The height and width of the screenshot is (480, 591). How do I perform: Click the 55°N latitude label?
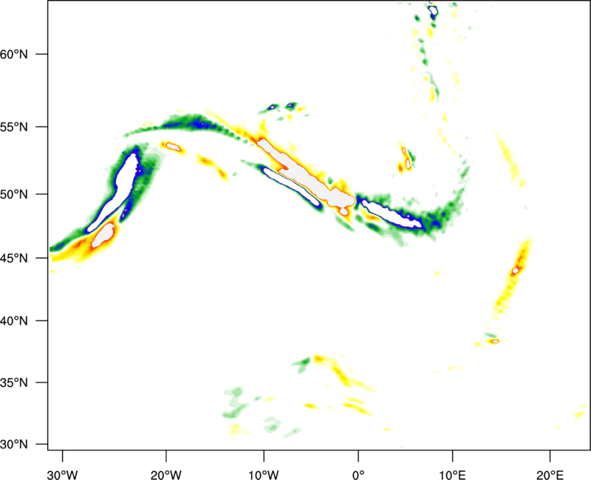pos(14,126)
